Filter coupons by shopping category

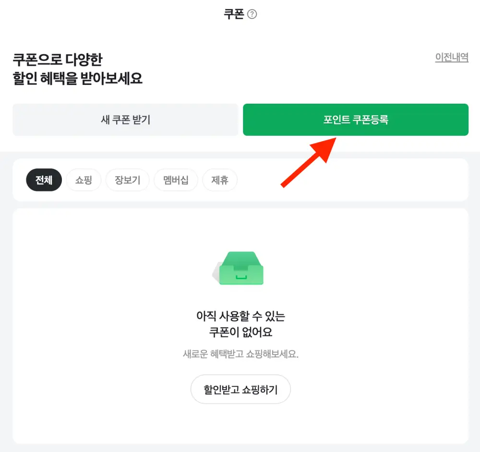[x=84, y=180]
